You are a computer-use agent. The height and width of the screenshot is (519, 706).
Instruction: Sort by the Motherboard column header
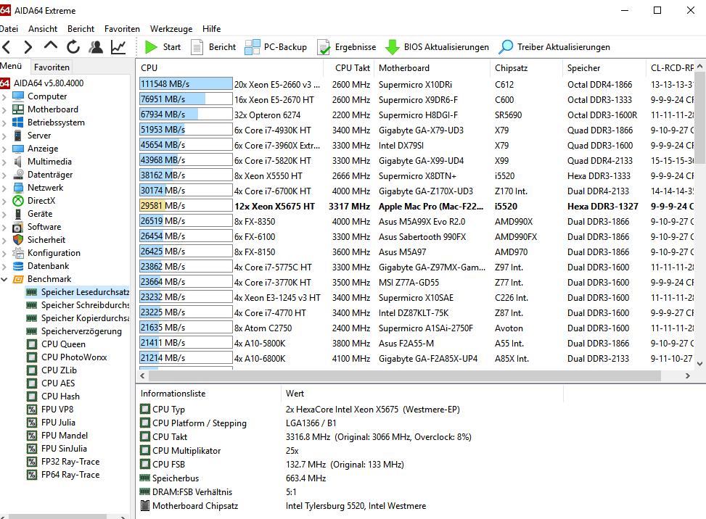pyautogui.click(x=432, y=68)
